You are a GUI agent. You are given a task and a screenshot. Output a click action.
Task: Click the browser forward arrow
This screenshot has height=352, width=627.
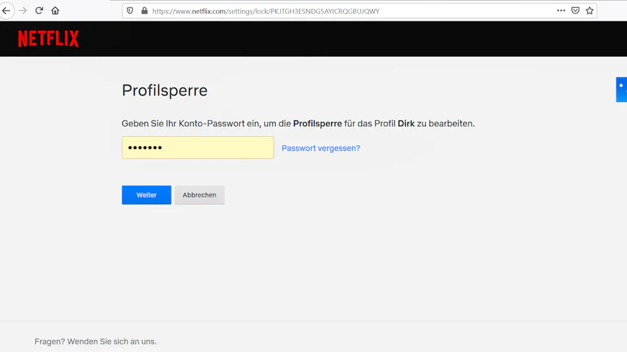click(23, 11)
